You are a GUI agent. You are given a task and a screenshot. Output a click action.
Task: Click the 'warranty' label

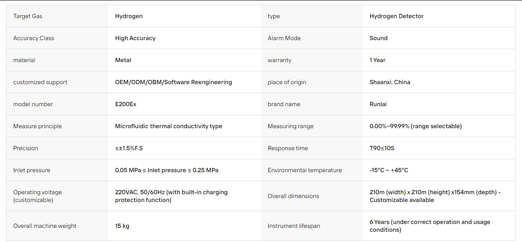click(280, 60)
